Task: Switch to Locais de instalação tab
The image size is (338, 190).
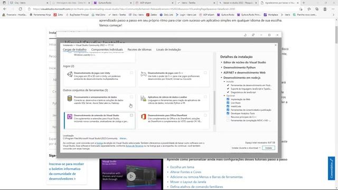Action: pos(168,50)
